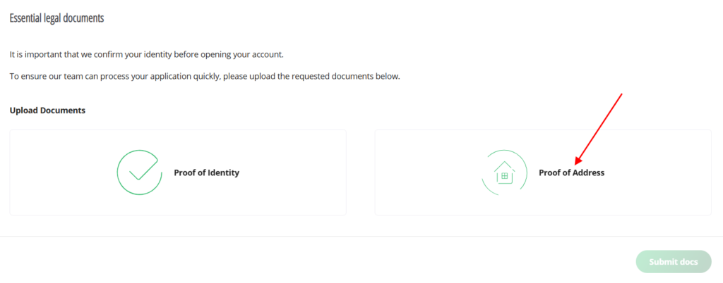Select the Proof of Identity label

click(206, 172)
